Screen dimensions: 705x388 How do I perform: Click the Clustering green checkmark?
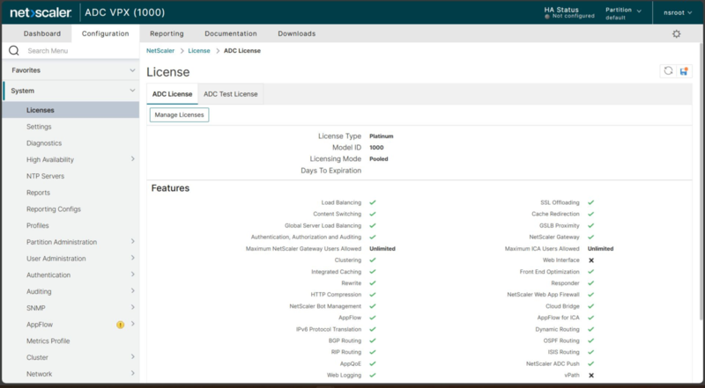[x=373, y=260]
